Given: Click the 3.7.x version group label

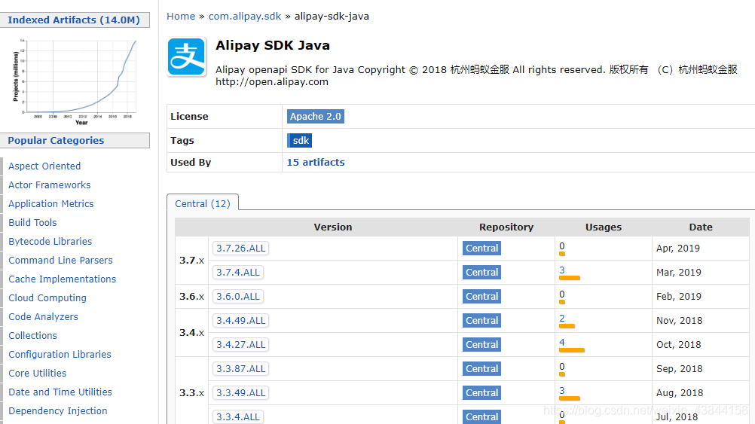Looking at the screenshot, I should click(x=191, y=261).
